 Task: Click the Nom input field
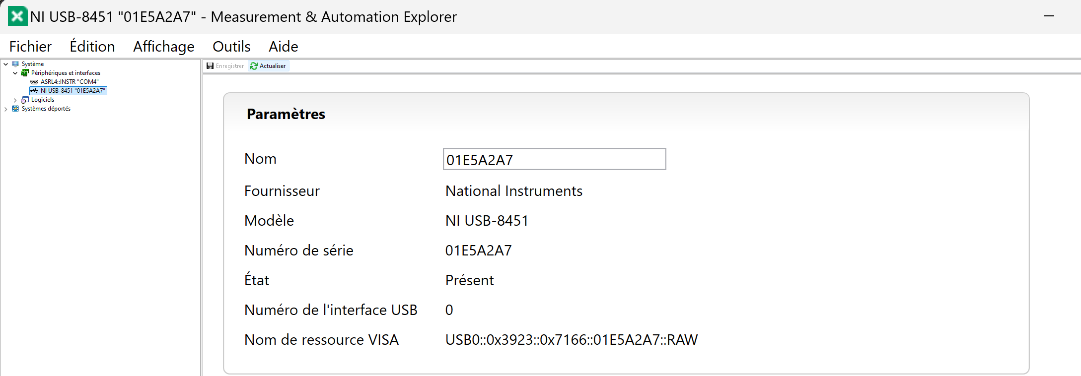554,159
